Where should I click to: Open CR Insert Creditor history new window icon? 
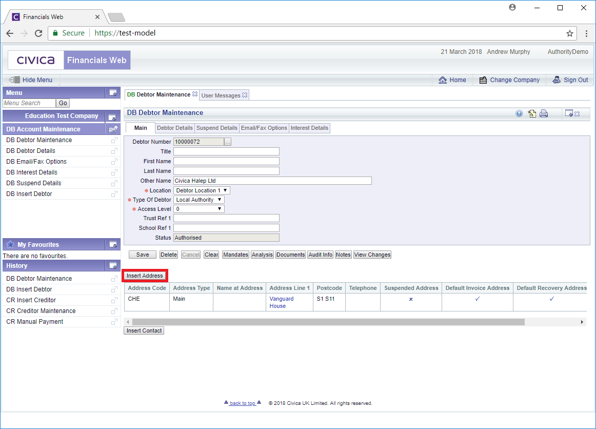coord(114,300)
